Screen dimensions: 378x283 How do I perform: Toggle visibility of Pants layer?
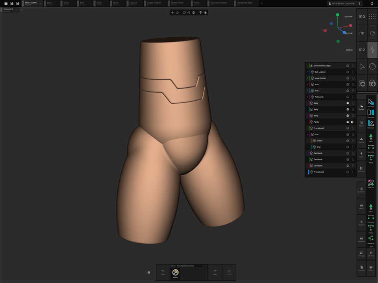[x=348, y=122]
